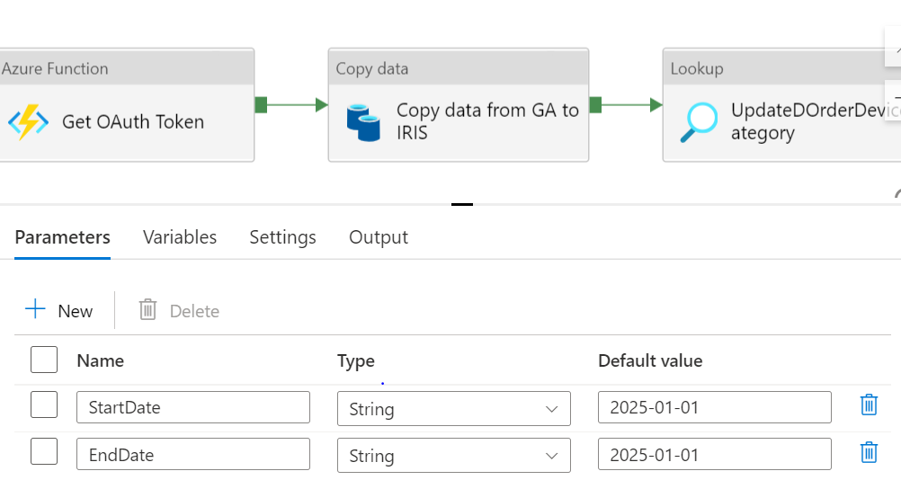The width and height of the screenshot is (901, 480).
Task: Click the Lookup magnifier icon
Action: [699, 122]
